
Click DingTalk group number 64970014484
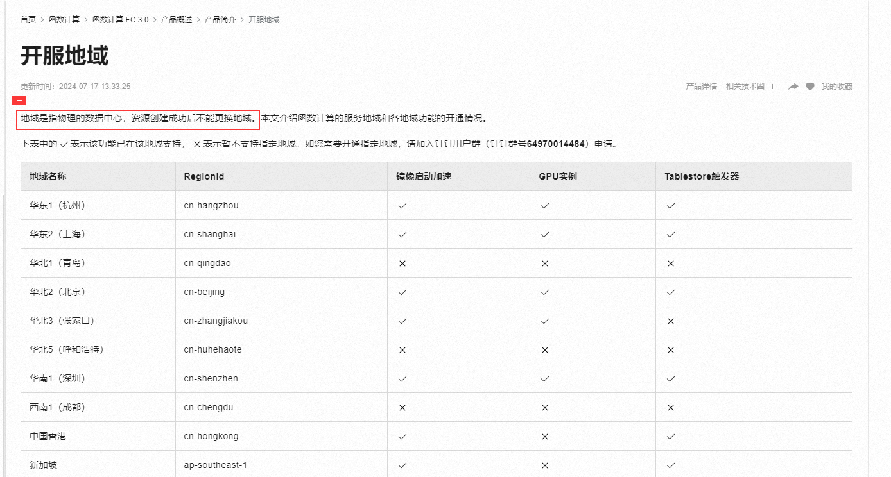555,144
